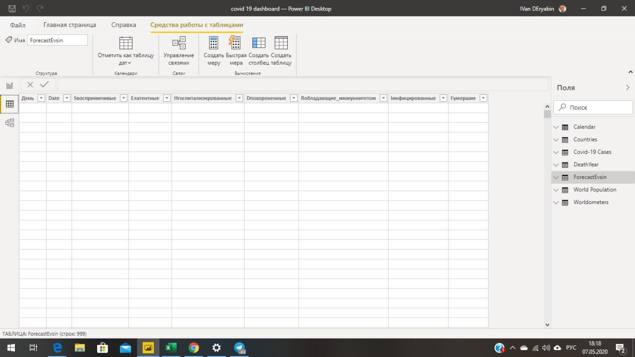
Task: Switch to Model view icon
Action: (x=9, y=123)
